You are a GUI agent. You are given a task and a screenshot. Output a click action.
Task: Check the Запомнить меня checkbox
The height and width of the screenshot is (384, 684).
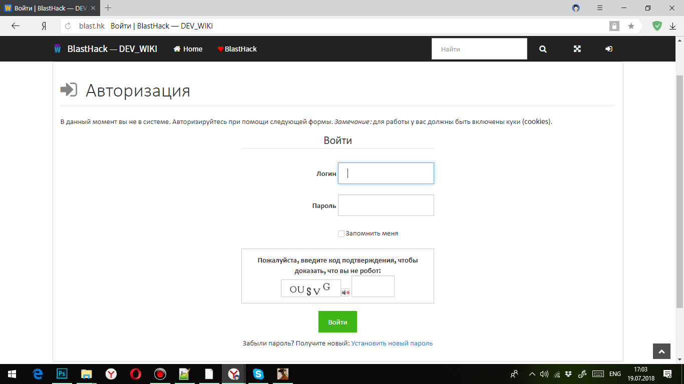click(x=341, y=233)
